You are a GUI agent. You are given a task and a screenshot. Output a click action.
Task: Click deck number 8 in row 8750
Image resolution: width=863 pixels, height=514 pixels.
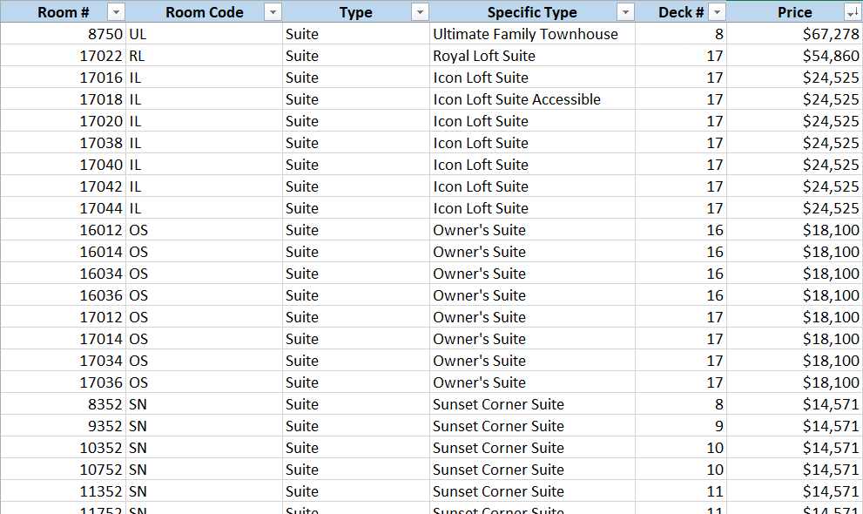(681, 34)
